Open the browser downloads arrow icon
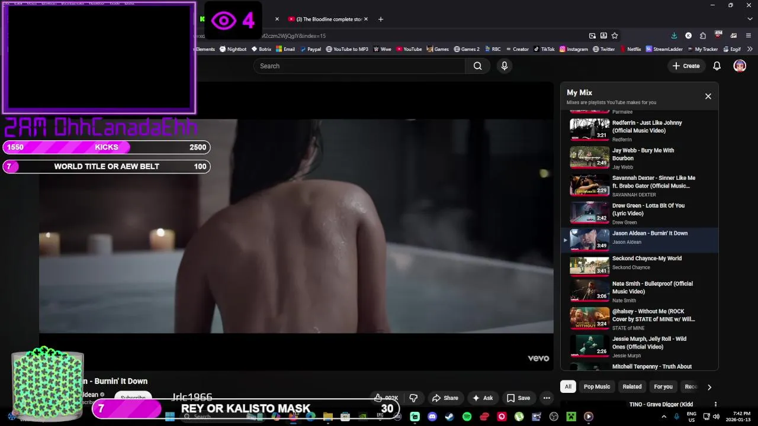 pyautogui.click(x=674, y=35)
